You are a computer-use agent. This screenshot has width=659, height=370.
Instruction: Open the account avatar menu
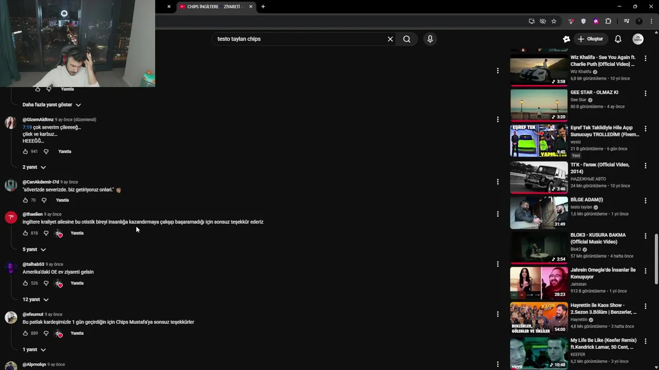(638, 39)
